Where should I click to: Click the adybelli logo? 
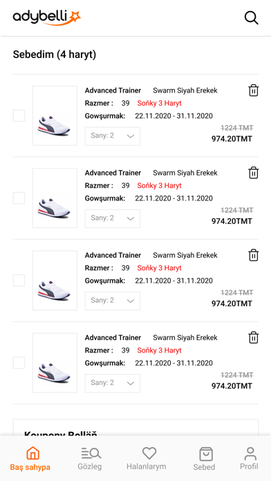(46, 17)
